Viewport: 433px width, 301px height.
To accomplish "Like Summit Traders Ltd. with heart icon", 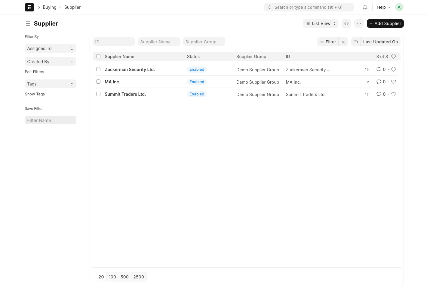I will 394,94.
